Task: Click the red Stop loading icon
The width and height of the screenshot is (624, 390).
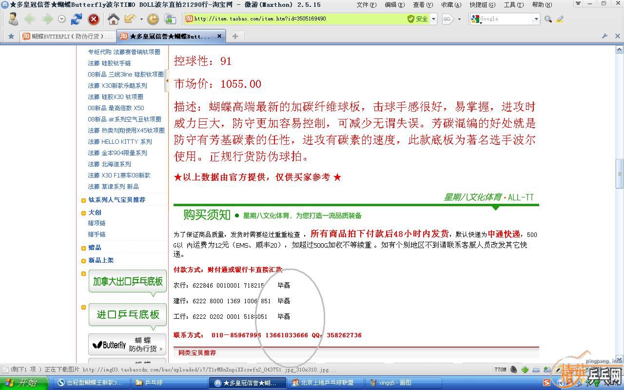Action: click(94, 19)
